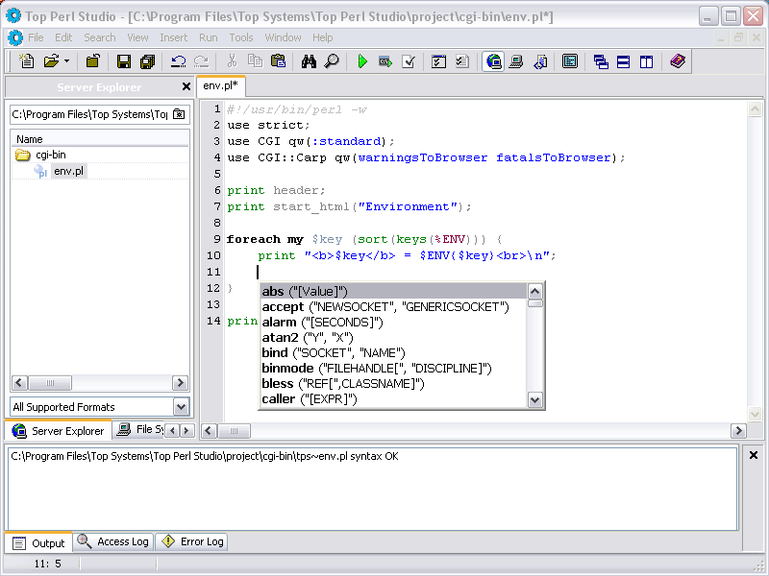Click the framed checklist toolbar icon
This screenshot has width=769, height=576.
coord(438,61)
